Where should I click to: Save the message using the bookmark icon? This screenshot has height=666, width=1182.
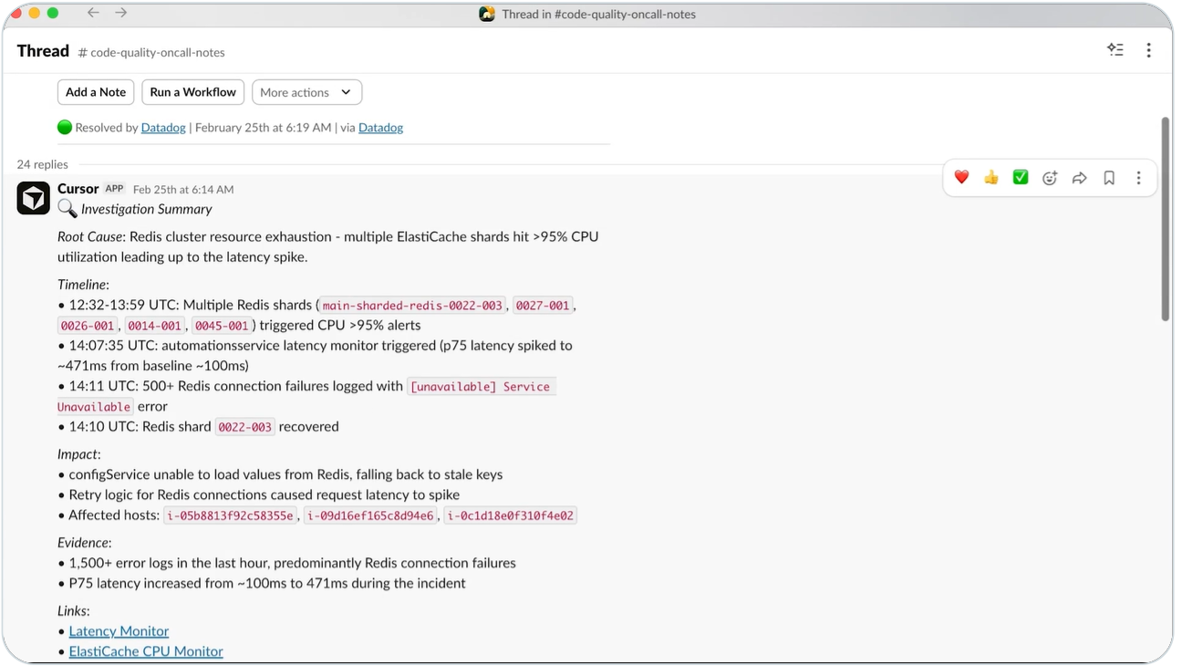pos(1109,178)
